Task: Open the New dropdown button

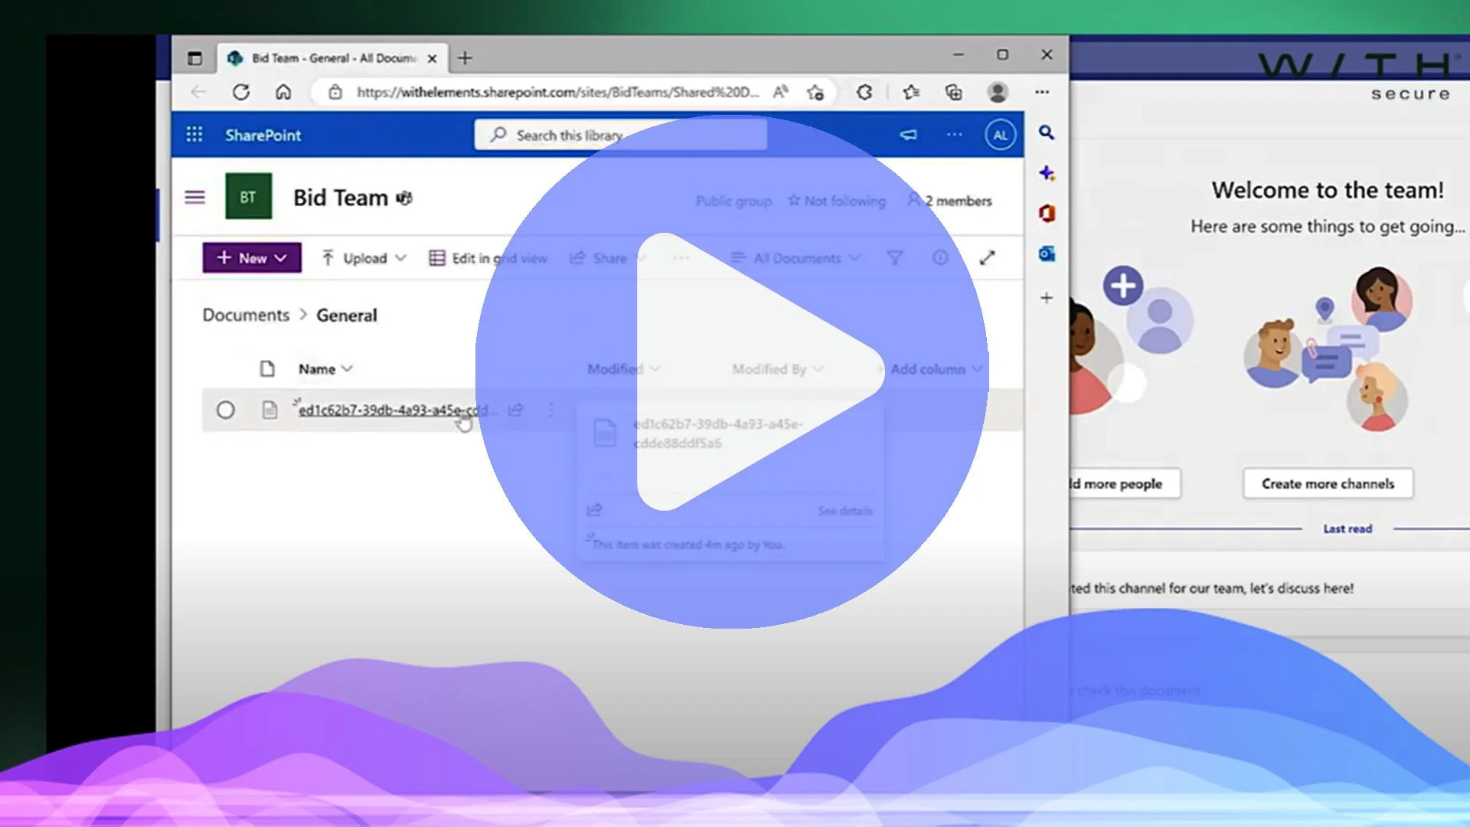Action: (x=252, y=258)
